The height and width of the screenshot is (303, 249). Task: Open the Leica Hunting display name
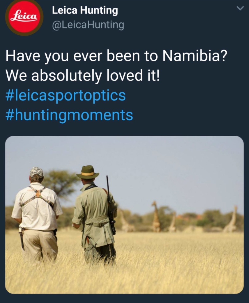tap(85, 10)
